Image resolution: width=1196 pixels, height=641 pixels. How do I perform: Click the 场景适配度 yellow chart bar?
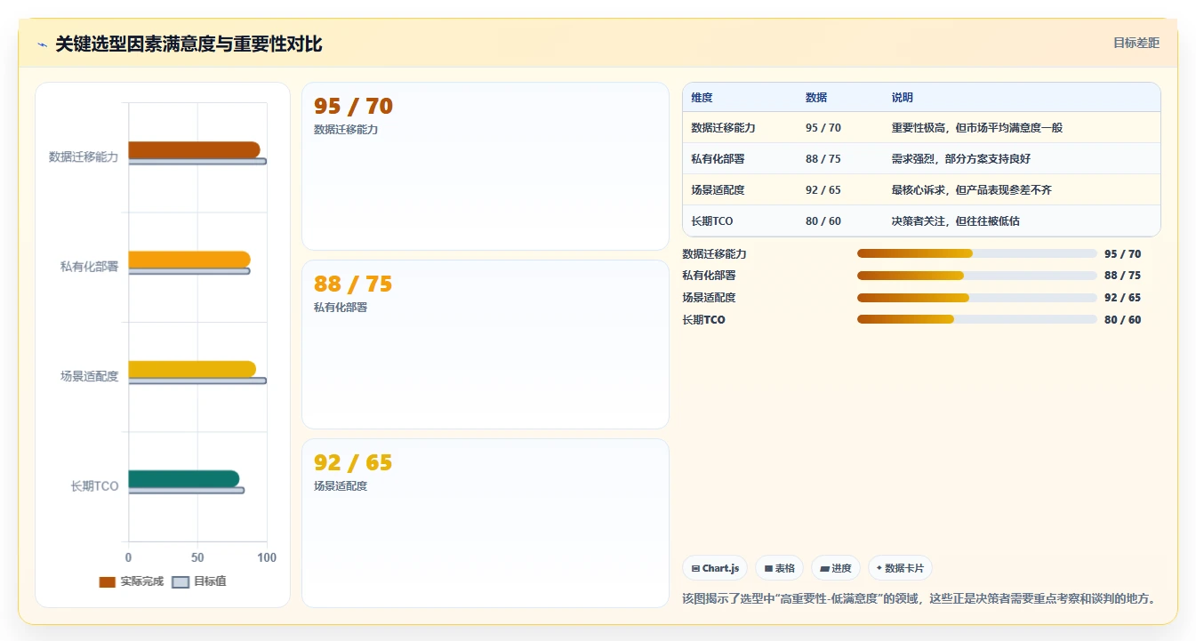192,369
